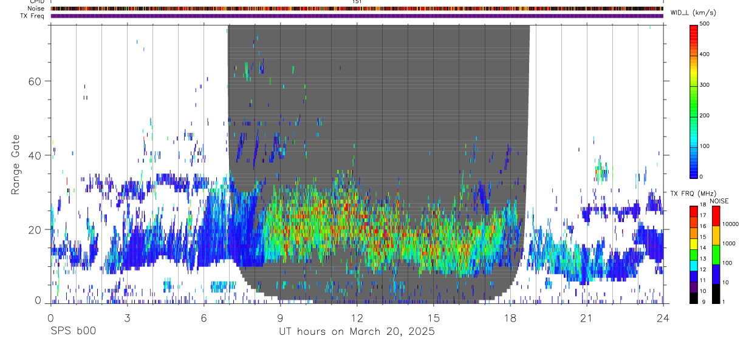Click the 'Range Gate' vertical axis title
This screenshot has height=344, width=746.
(16, 164)
